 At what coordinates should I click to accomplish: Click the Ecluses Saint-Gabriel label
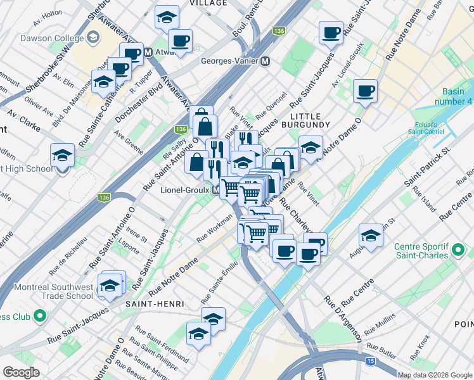(x=426, y=128)
